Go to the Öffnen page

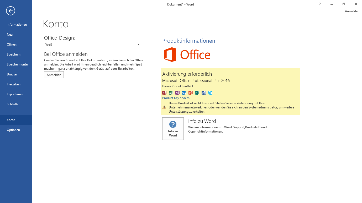click(12, 45)
